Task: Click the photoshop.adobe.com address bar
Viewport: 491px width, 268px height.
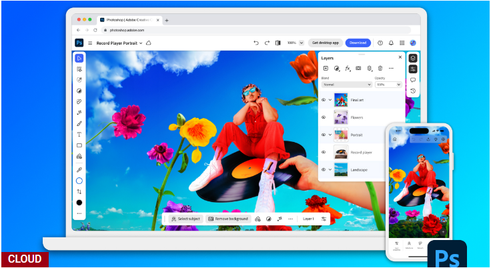Action: click(x=256, y=31)
